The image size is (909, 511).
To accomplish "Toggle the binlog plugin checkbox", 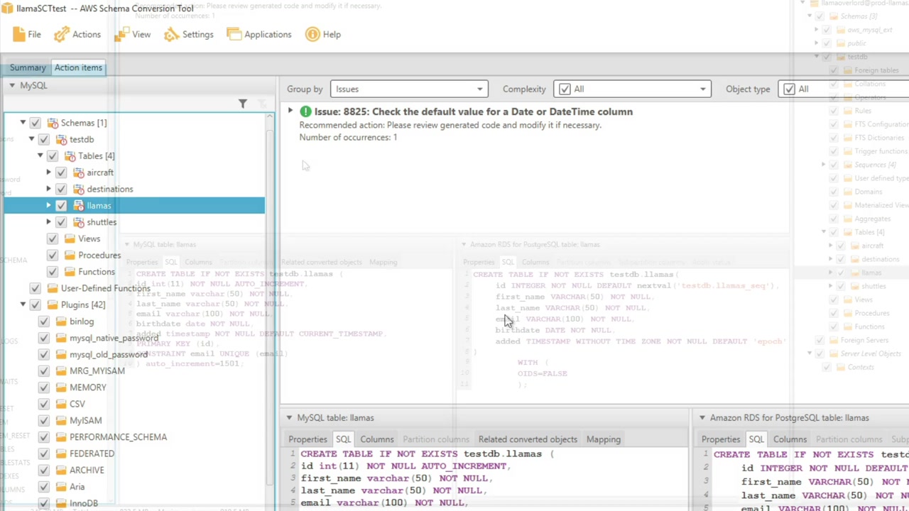I will [x=44, y=322].
